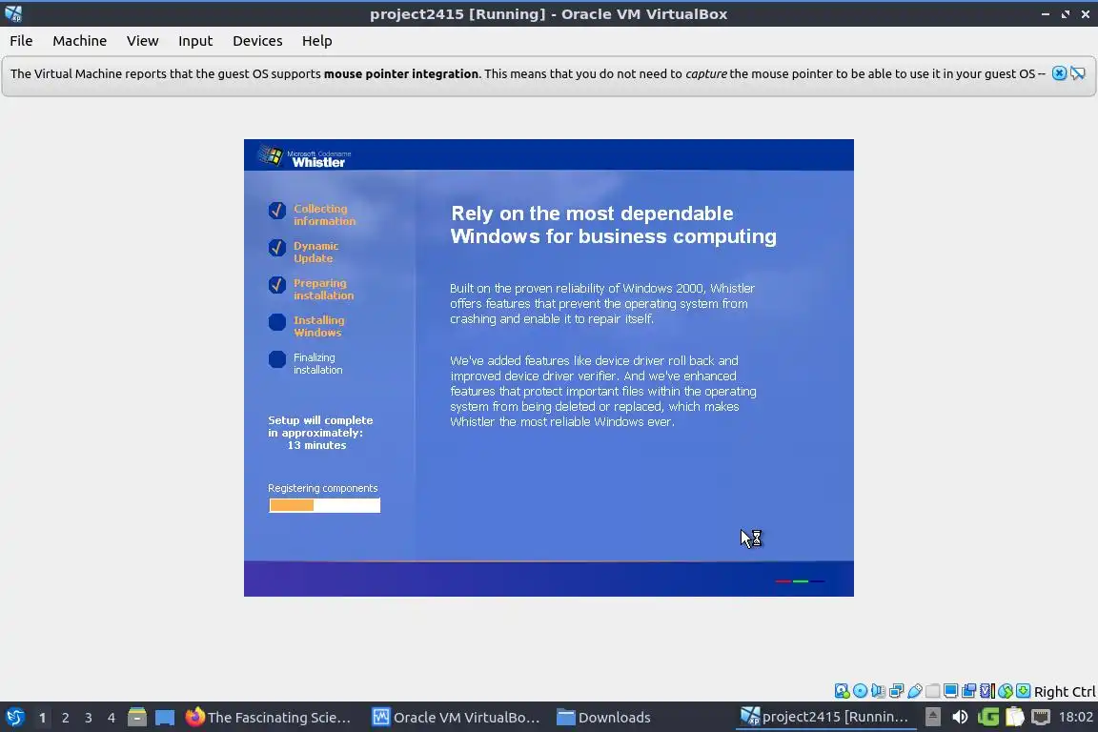Click the 13 minutes remaining estimate
1098x732 pixels.
tap(316, 445)
